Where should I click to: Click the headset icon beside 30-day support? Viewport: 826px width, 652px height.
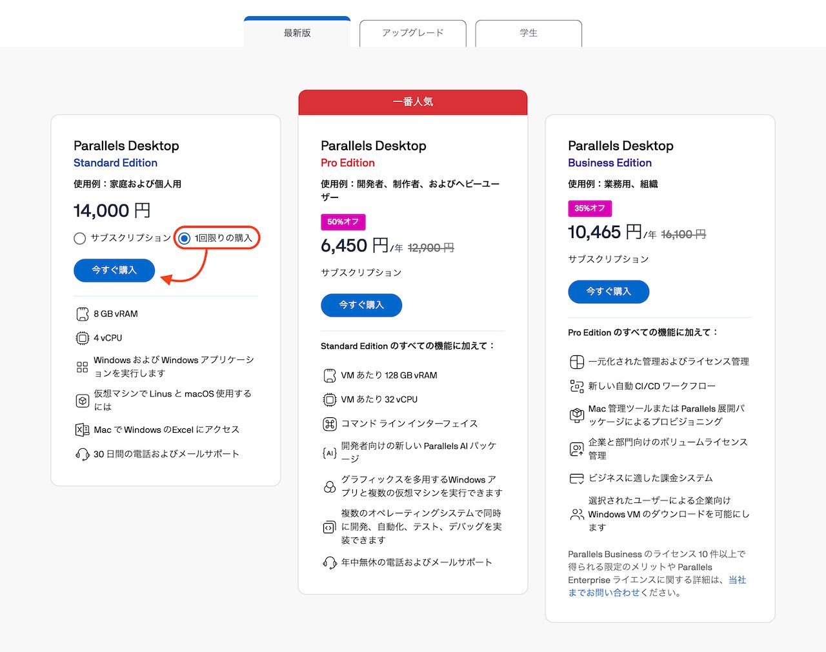[x=83, y=454]
